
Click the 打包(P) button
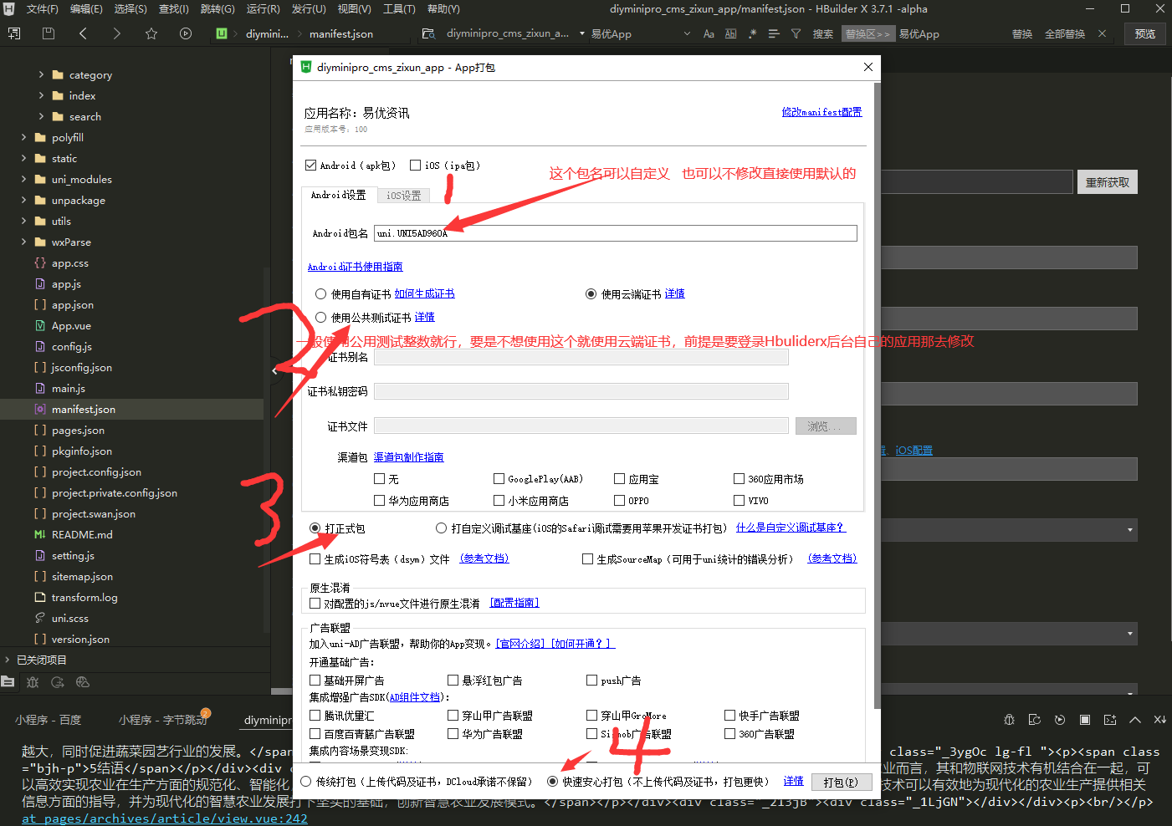tap(840, 783)
